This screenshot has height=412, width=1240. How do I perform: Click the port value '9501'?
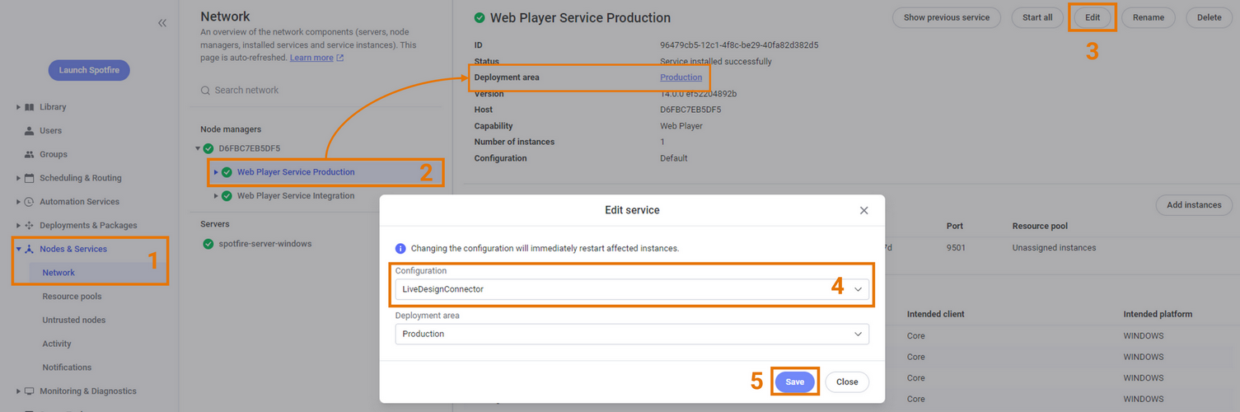tap(956, 247)
